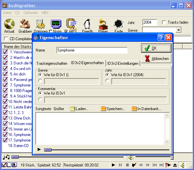Click the Größer link for Songtexte
The width and height of the screenshot is (194, 170).
pyautogui.click(x=59, y=109)
